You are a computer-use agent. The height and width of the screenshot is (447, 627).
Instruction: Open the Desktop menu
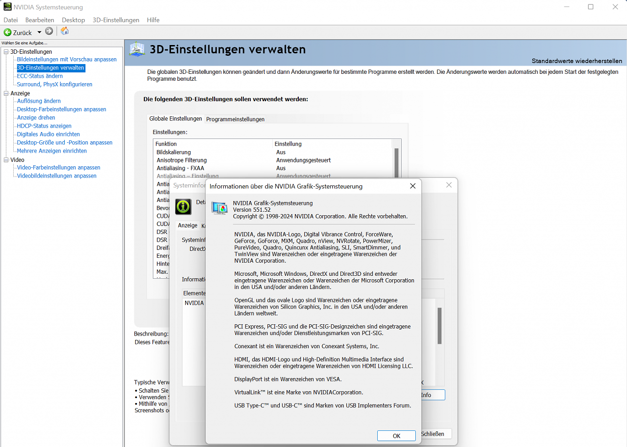click(x=73, y=20)
